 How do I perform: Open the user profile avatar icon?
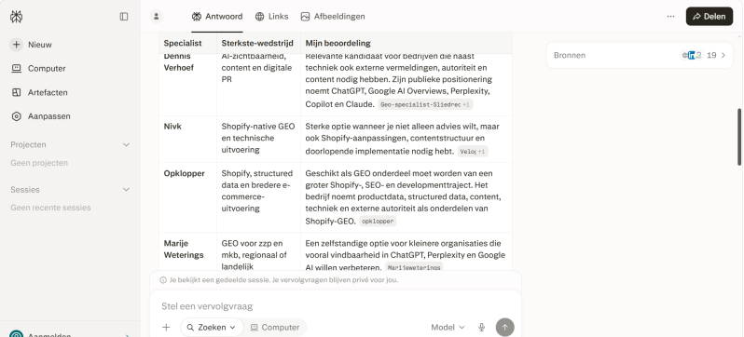pos(156,17)
